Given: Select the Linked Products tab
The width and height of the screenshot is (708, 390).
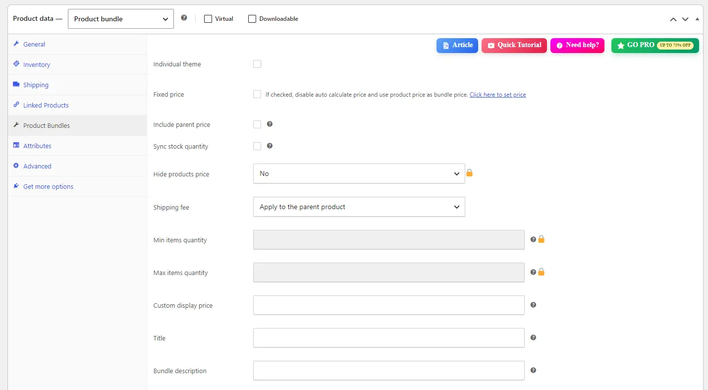Looking at the screenshot, I should (77, 105).
